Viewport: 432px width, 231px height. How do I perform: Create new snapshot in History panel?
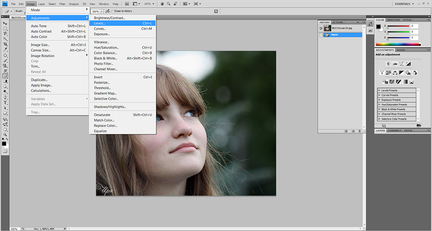(x=353, y=131)
